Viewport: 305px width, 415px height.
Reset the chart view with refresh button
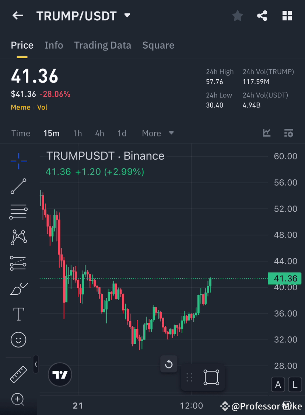[169, 364]
